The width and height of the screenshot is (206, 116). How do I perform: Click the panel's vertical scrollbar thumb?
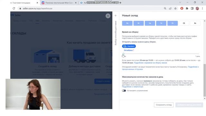click(205, 80)
